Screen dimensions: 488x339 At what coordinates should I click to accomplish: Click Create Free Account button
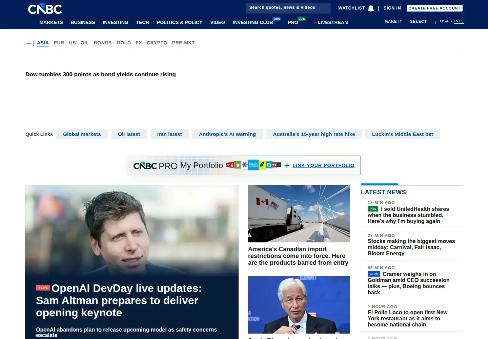point(434,8)
